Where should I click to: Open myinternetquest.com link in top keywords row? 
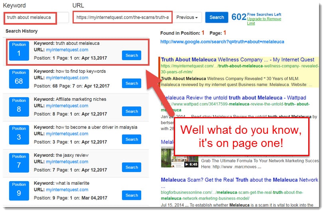point(67,78)
